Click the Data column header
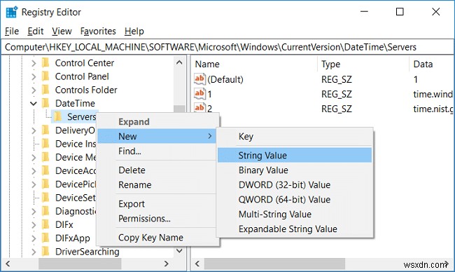Screen dimensions: 455x272 pyautogui.click(x=432, y=64)
